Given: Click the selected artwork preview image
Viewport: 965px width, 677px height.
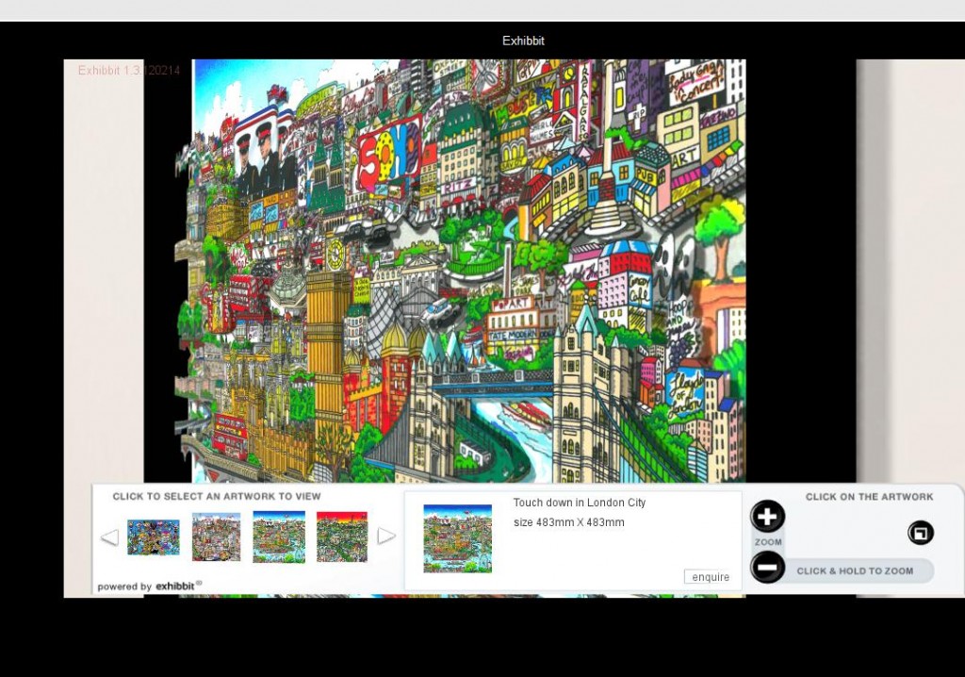Looking at the screenshot, I should pos(457,538).
